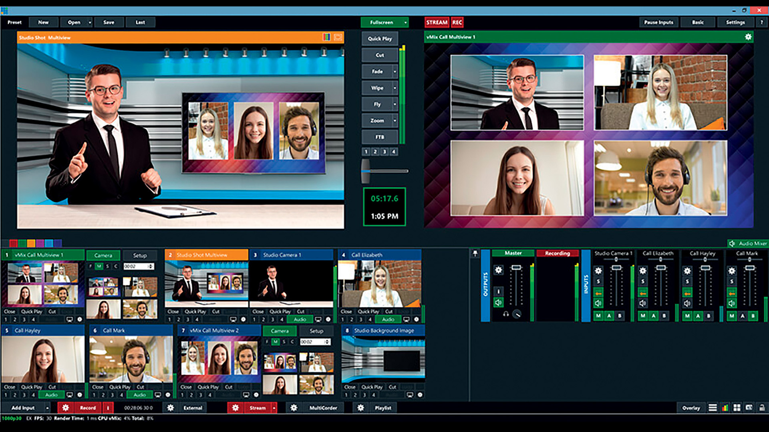Image resolution: width=769 pixels, height=432 pixels.
Task: Click the headphones monitoring icon under Master fader
Action: [x=507, y=314]
